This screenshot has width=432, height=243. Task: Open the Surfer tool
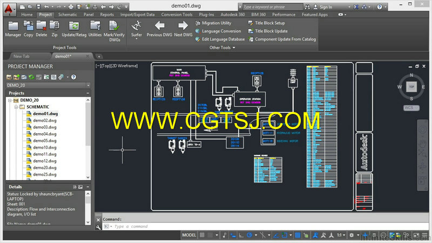137,30
